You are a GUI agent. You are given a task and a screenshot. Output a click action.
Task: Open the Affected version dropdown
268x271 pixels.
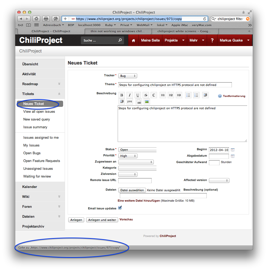(x=219, y=180)
